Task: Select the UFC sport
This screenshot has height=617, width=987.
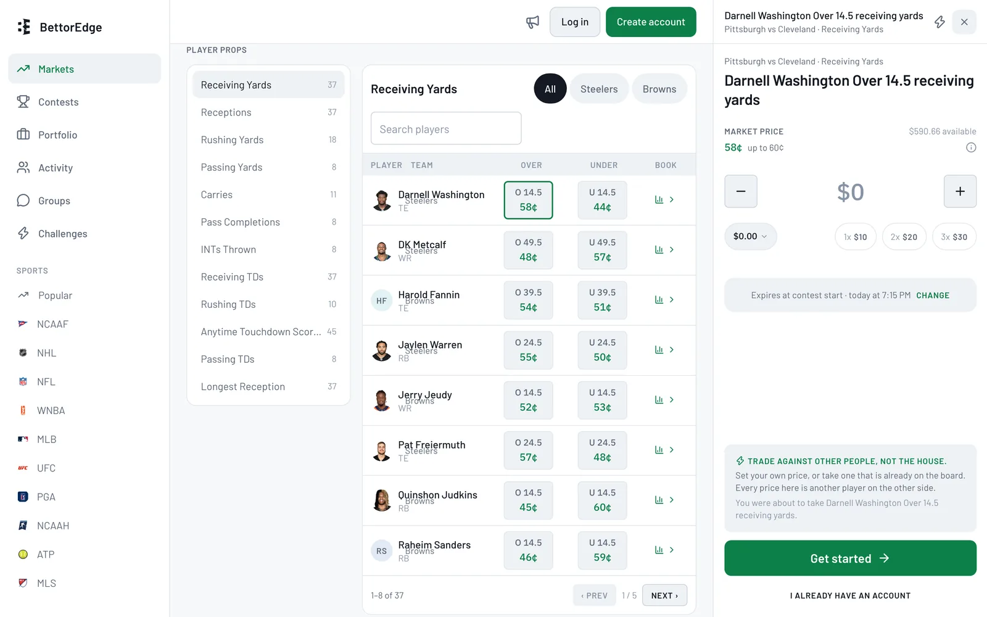Action: (x=85, y=468)
